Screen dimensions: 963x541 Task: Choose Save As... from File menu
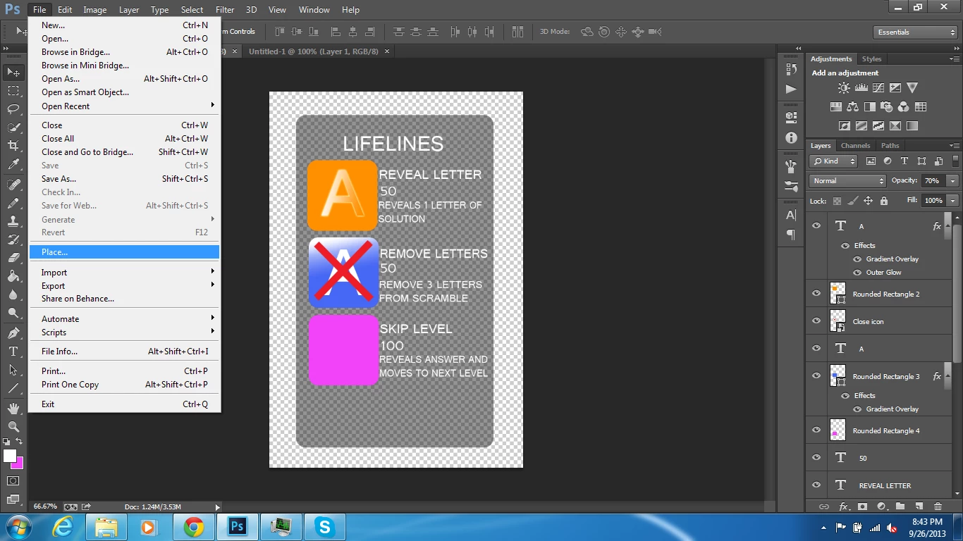125,179
